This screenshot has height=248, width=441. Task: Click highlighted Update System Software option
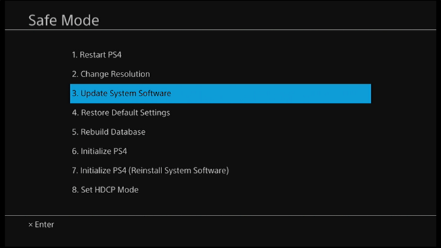[220, 94]
